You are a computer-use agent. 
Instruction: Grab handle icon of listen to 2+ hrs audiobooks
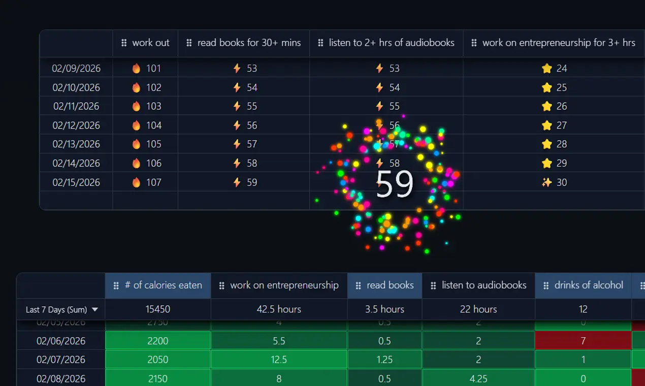(320, 43)
